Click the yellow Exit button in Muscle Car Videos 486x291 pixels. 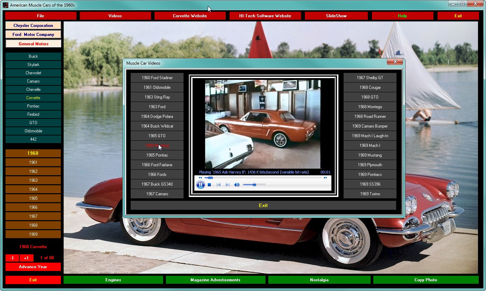click(263, 205)
